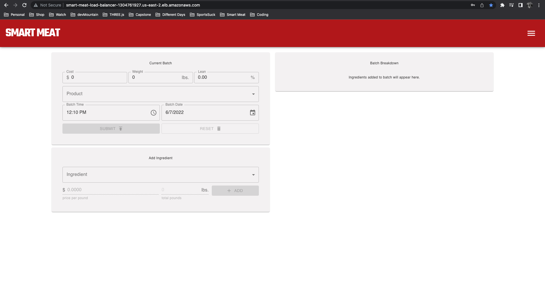Click the bookmark star in address bar
The image size is (545, 294).
pos(491,5)
